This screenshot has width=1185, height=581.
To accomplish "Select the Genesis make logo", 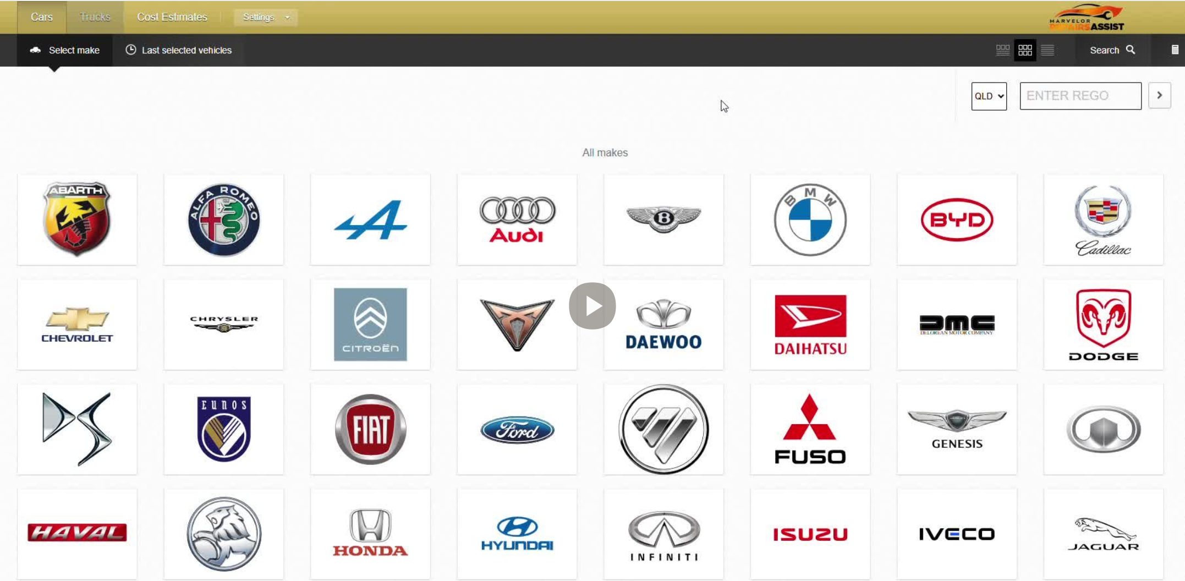I will pos(957,429).
